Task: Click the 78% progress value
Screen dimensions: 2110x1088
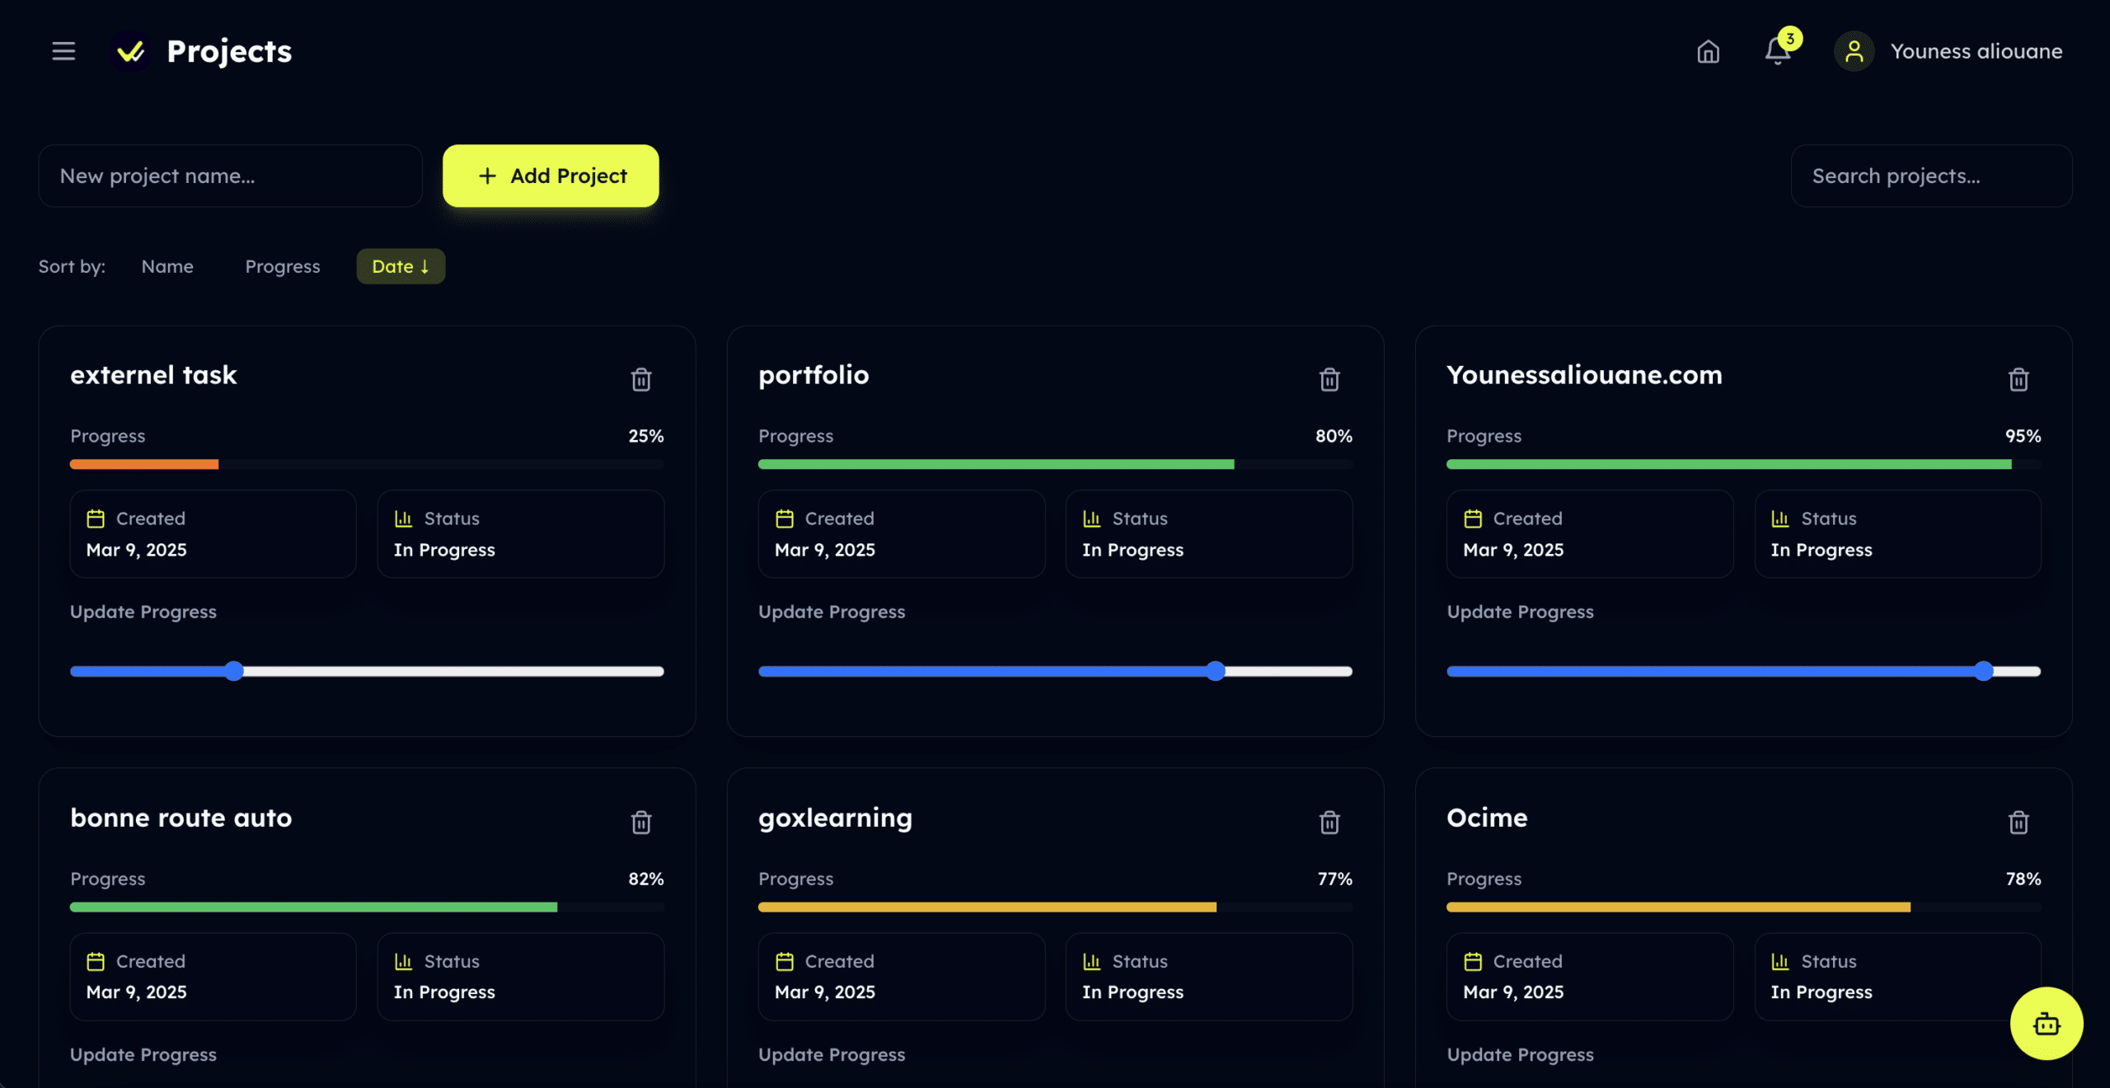Action: [2023, 879]
